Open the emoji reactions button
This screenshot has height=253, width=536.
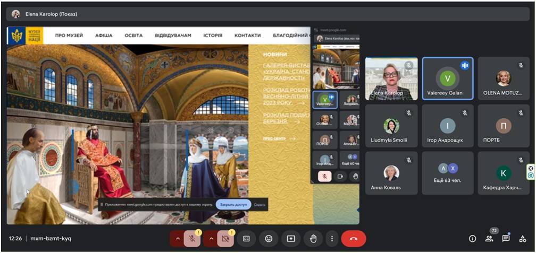(269, 239)
